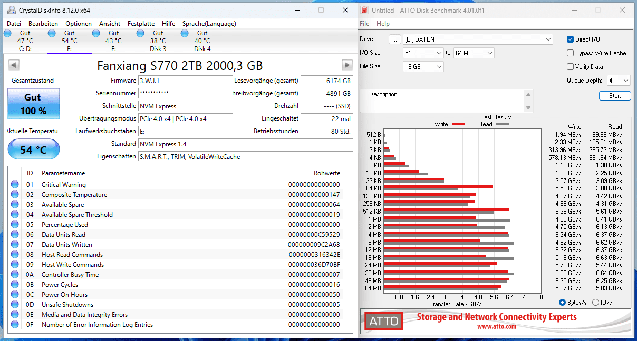Click the status orb for drive F:
This screenshot has width=637, height=341.
96,33
